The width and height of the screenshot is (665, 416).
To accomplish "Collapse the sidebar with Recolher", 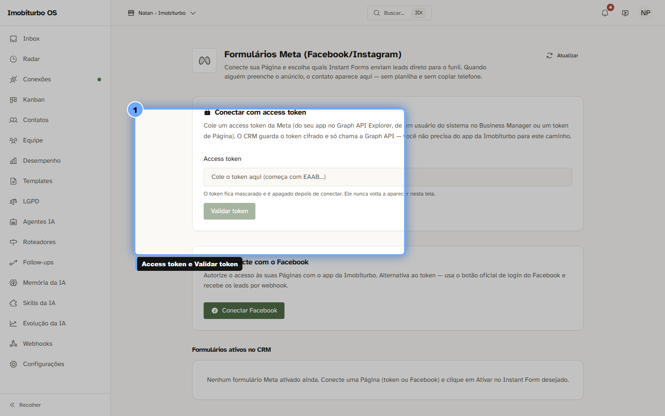I will coord(25,405).
